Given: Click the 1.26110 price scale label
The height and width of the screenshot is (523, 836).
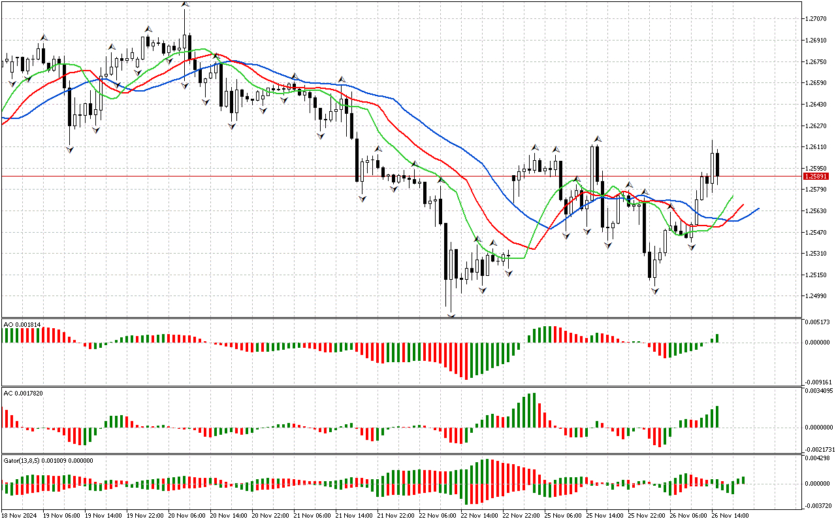Looking at the screenshot, I should click(x=816, y=147).
